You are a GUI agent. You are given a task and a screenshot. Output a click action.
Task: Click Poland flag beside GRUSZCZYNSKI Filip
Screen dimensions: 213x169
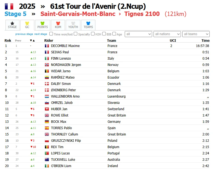[47, 140]
